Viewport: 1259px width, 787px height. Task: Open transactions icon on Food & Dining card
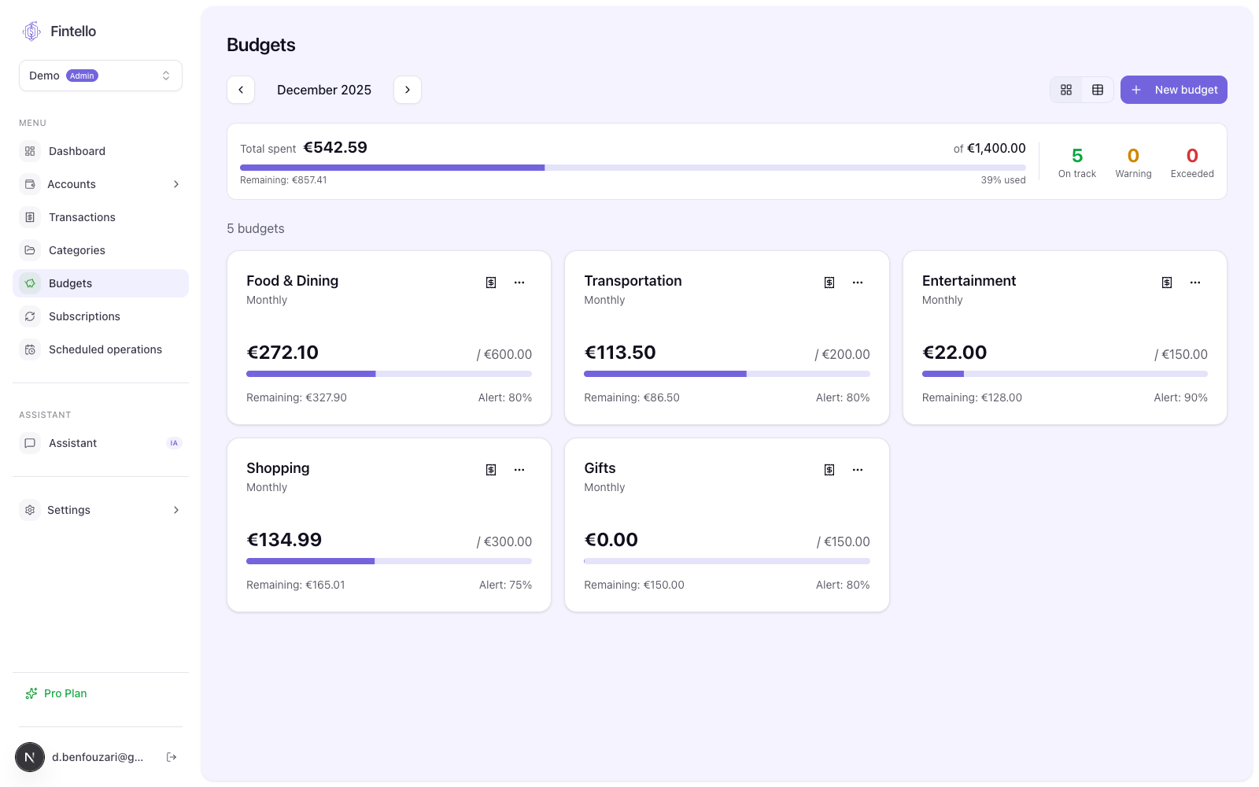491,283
